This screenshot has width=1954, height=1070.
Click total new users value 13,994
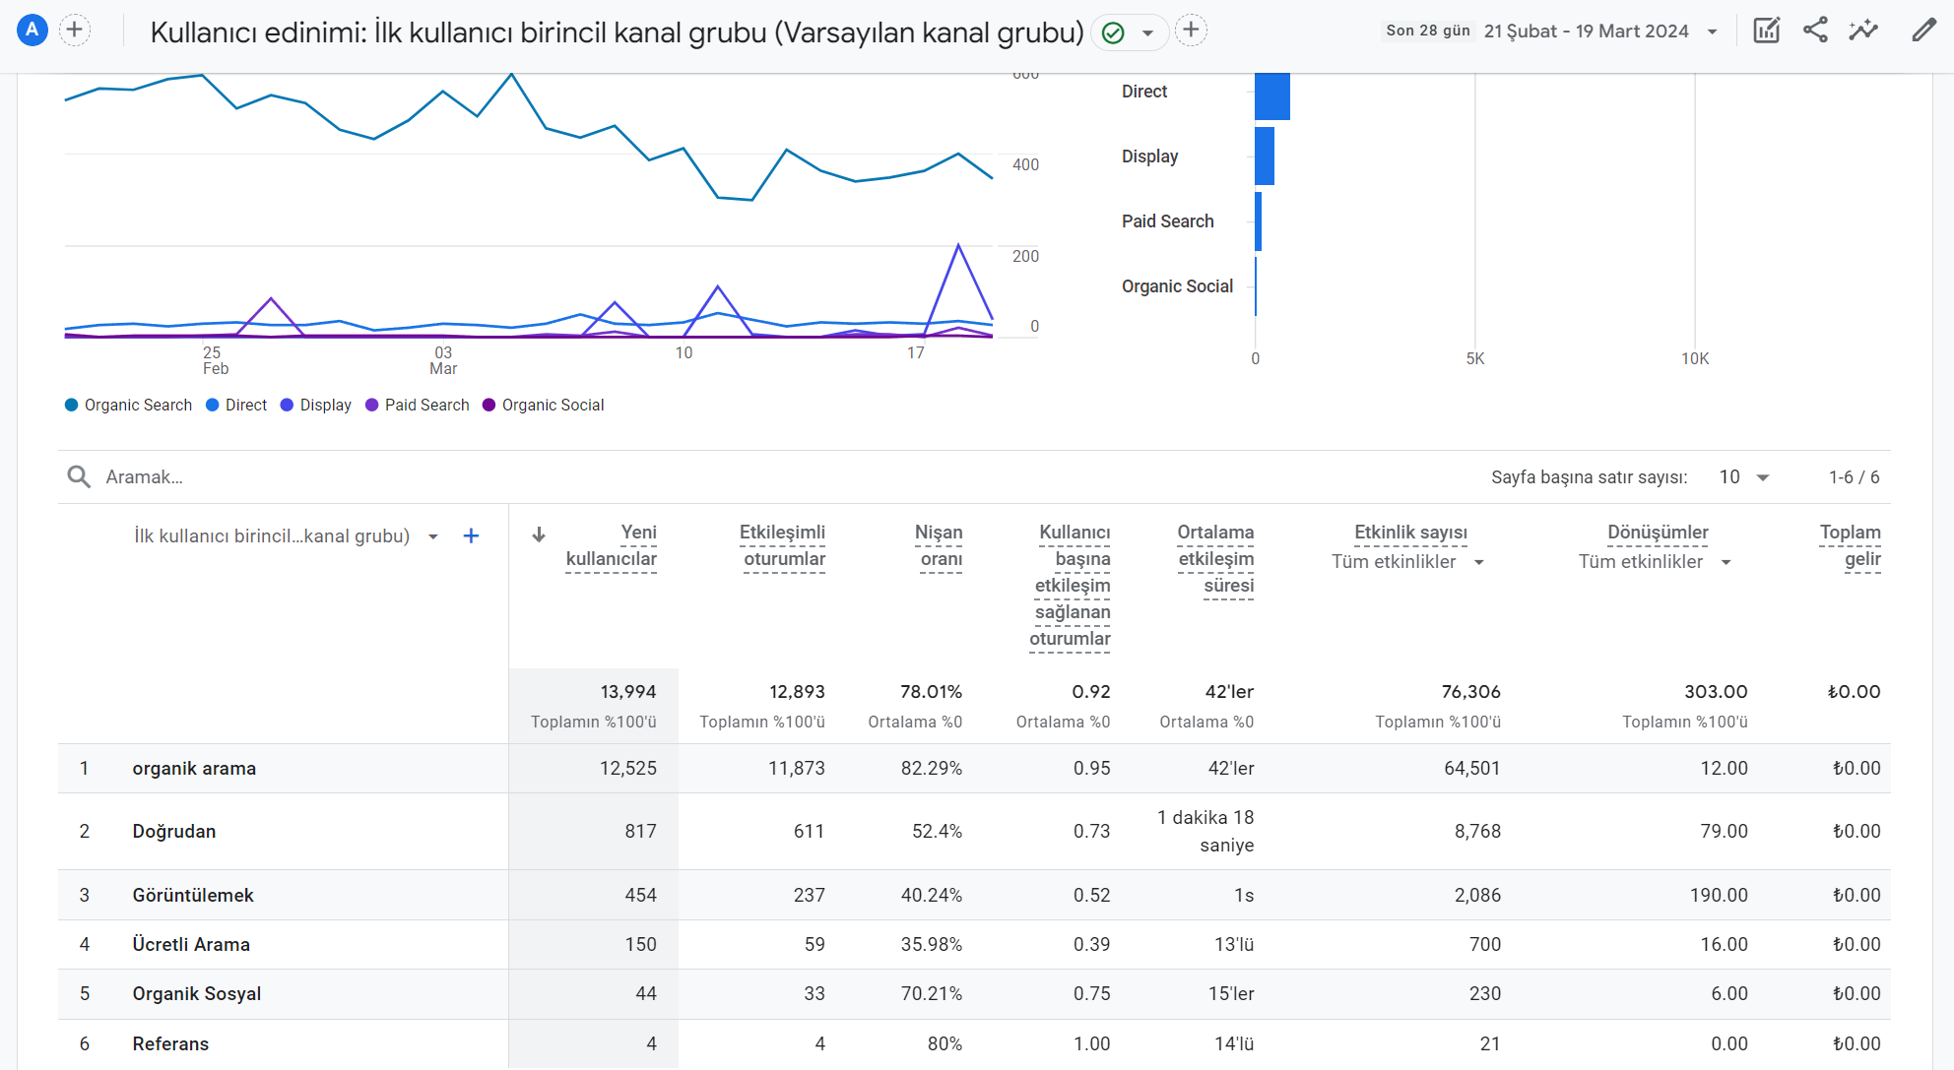click(x=628, y=692)
